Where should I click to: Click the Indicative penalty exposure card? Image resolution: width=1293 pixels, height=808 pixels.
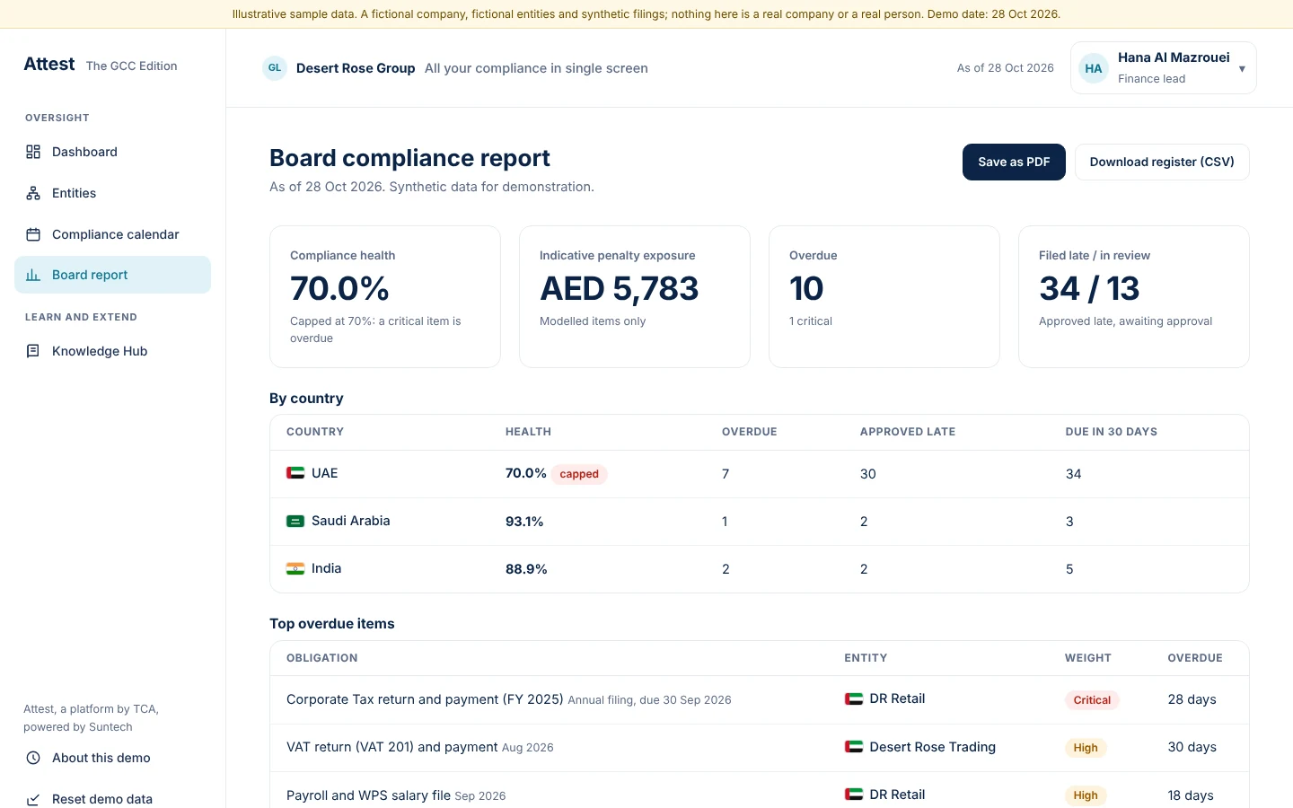click(635, 296)
